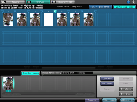Image resolution: width=137 pixels, height=102 pixels.
Task: Click insertion marker between pages 3 and 4
Action: 42,12
